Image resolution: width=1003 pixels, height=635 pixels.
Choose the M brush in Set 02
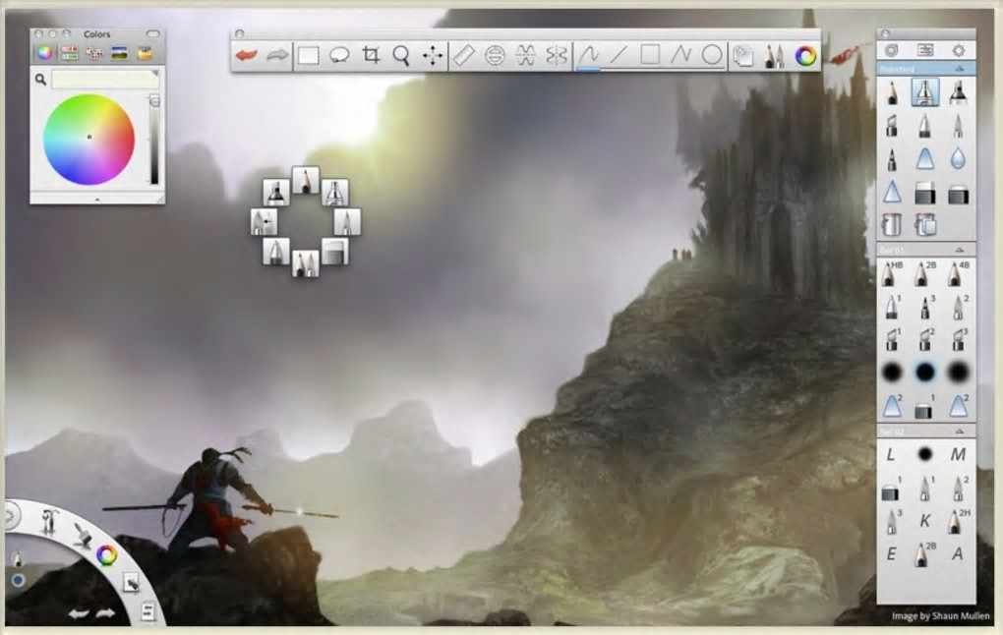coord(958,455)
